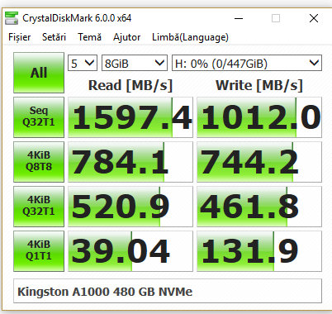Image resolution: width=332 pixels, height=314 pixels.
Task: Start the 4KiB Q32T1 test
Action: coord(39,207)
